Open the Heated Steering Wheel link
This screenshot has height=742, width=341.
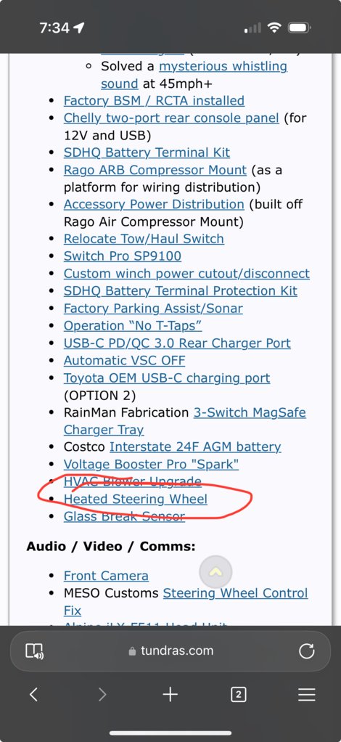point(135,499)
